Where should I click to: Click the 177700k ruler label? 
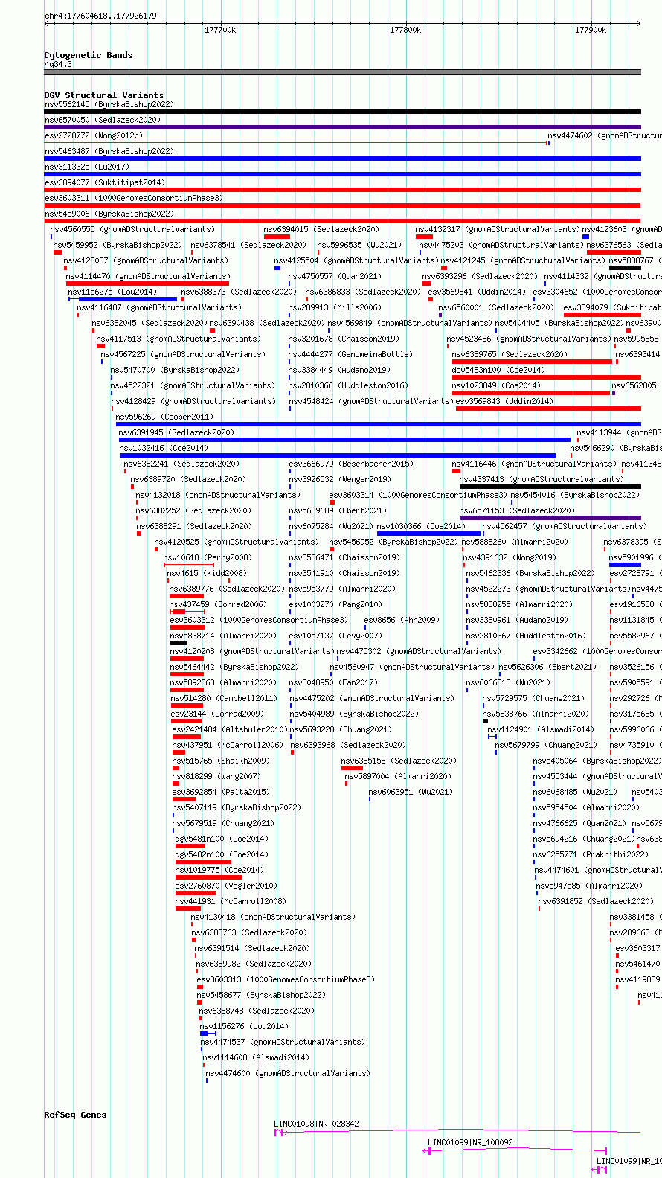tap(220, 30)
